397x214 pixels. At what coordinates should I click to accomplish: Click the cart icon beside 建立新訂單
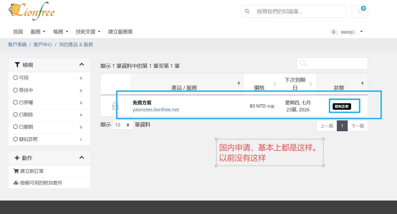pos(16,171)
